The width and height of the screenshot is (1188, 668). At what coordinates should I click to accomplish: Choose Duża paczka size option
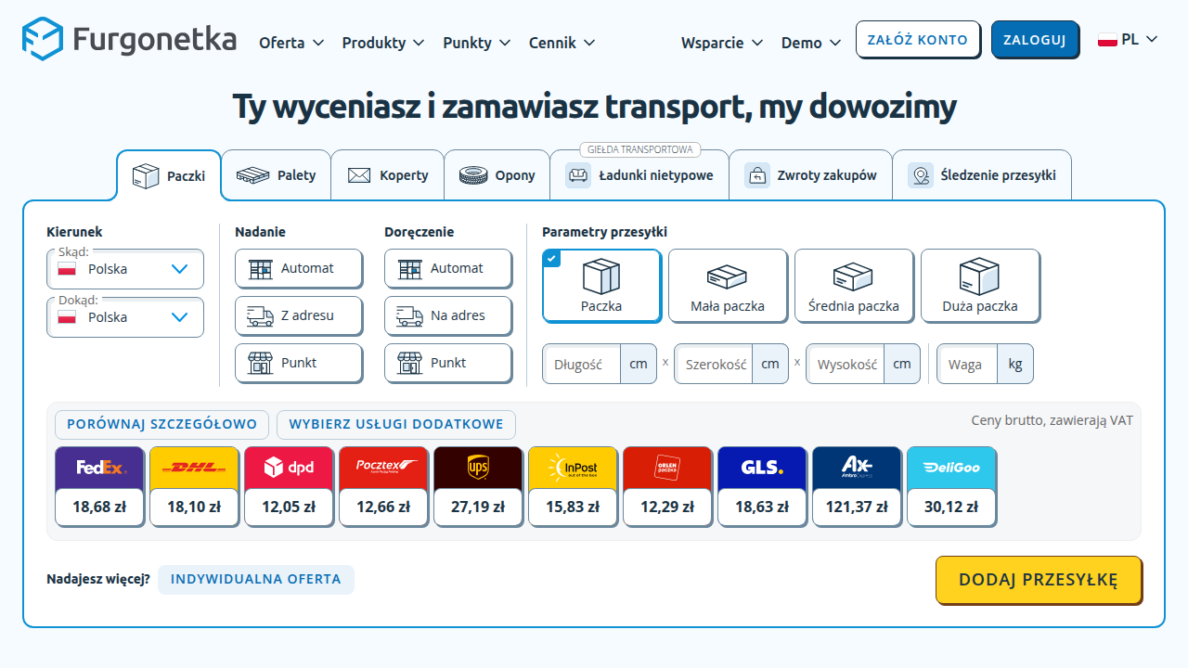[x=980, y=286]
